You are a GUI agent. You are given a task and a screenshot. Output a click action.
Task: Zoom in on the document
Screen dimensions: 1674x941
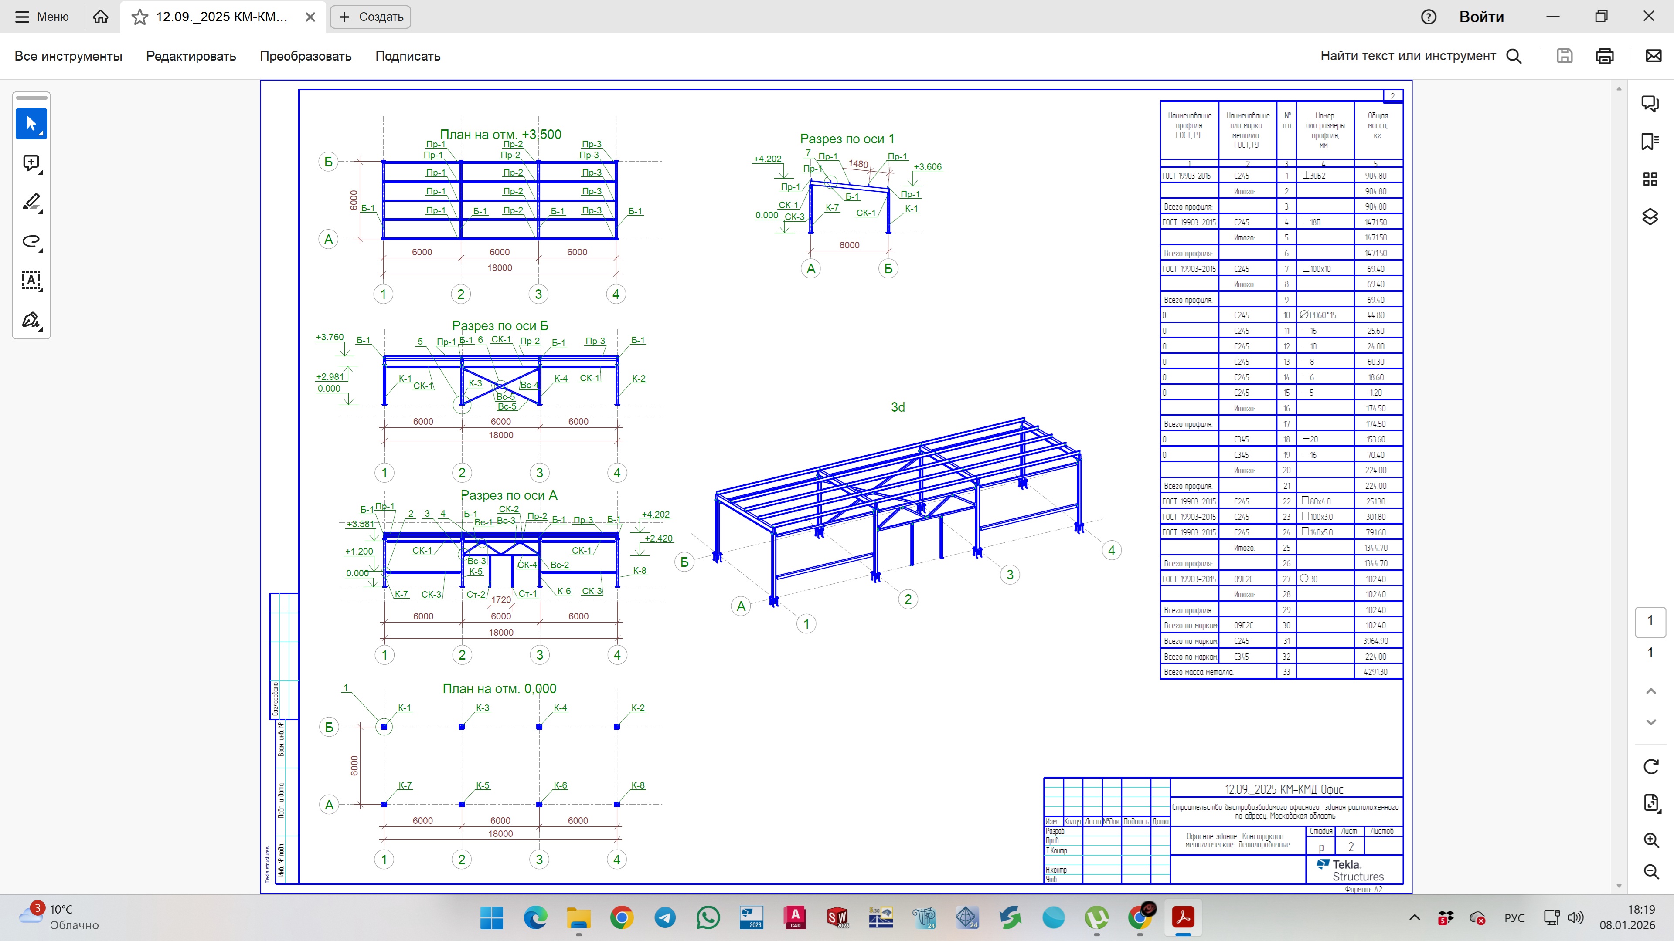(1650, 839)
